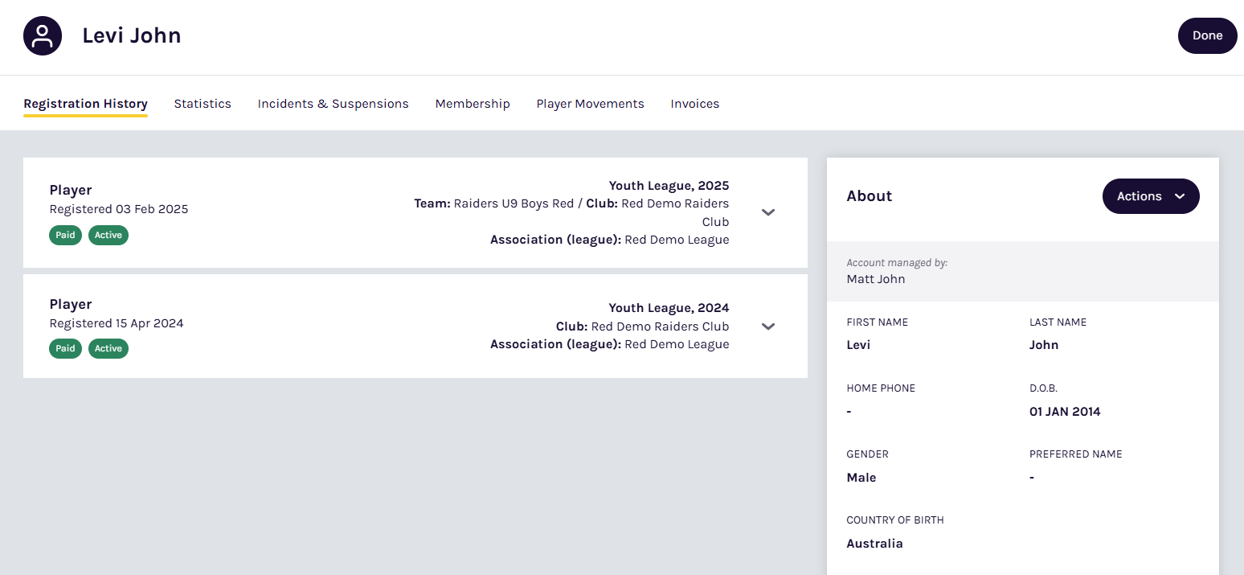This screenshot has width=1244, height=575.
Task: Click the Active badge on 2024 registration
Action: (x=108, y=348)
